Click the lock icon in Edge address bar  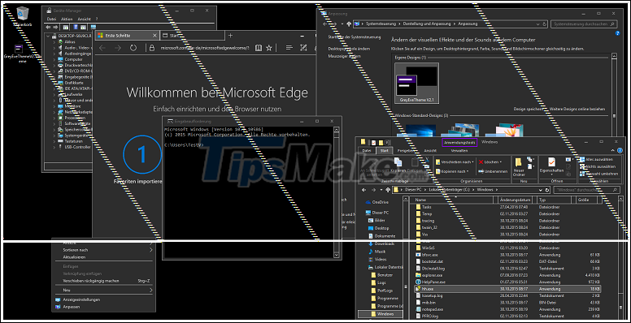pos(151,48)
